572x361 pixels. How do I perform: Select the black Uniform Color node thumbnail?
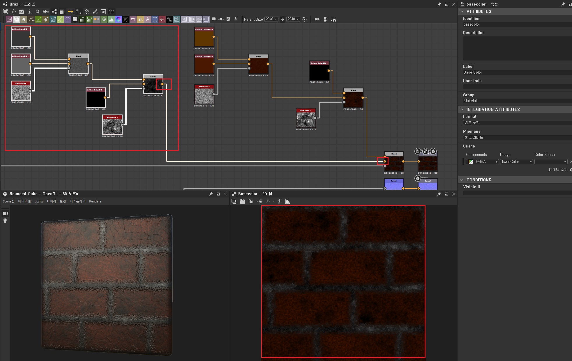click(x=96, y=99)
